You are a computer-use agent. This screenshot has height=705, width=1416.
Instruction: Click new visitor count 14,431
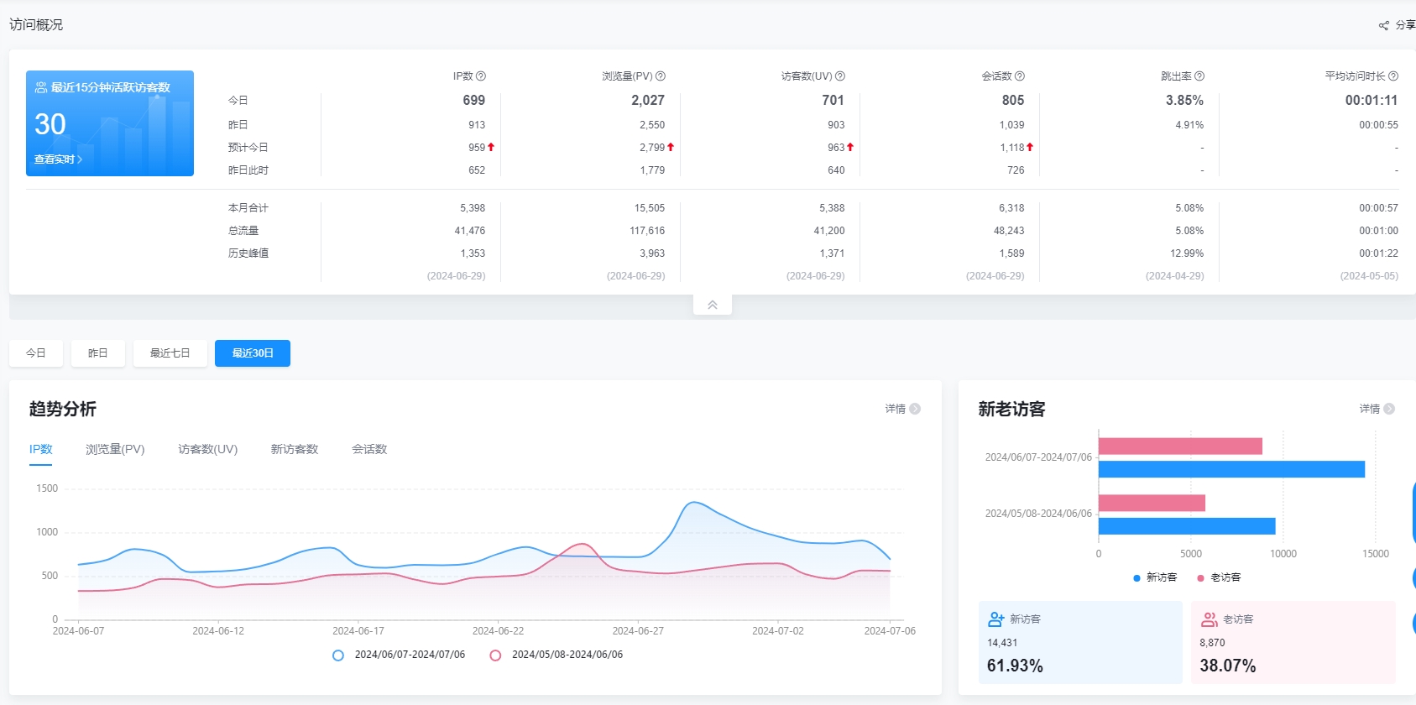(x=1002, y=643)
